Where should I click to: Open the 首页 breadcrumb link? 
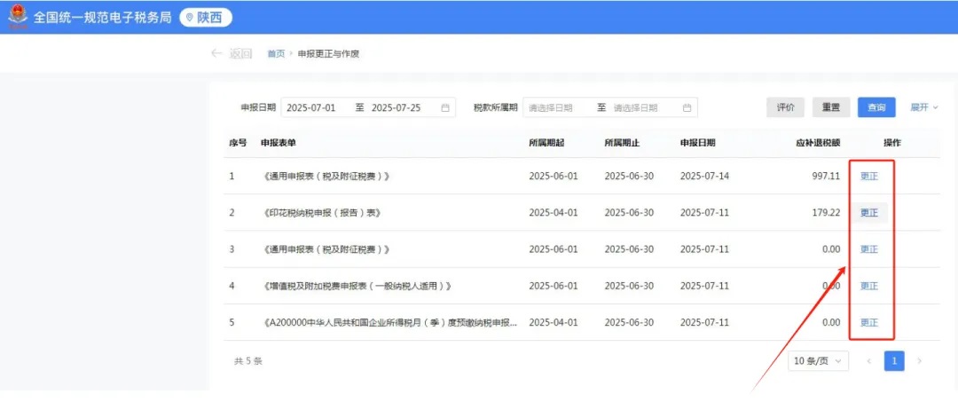[x=276, y=54]
